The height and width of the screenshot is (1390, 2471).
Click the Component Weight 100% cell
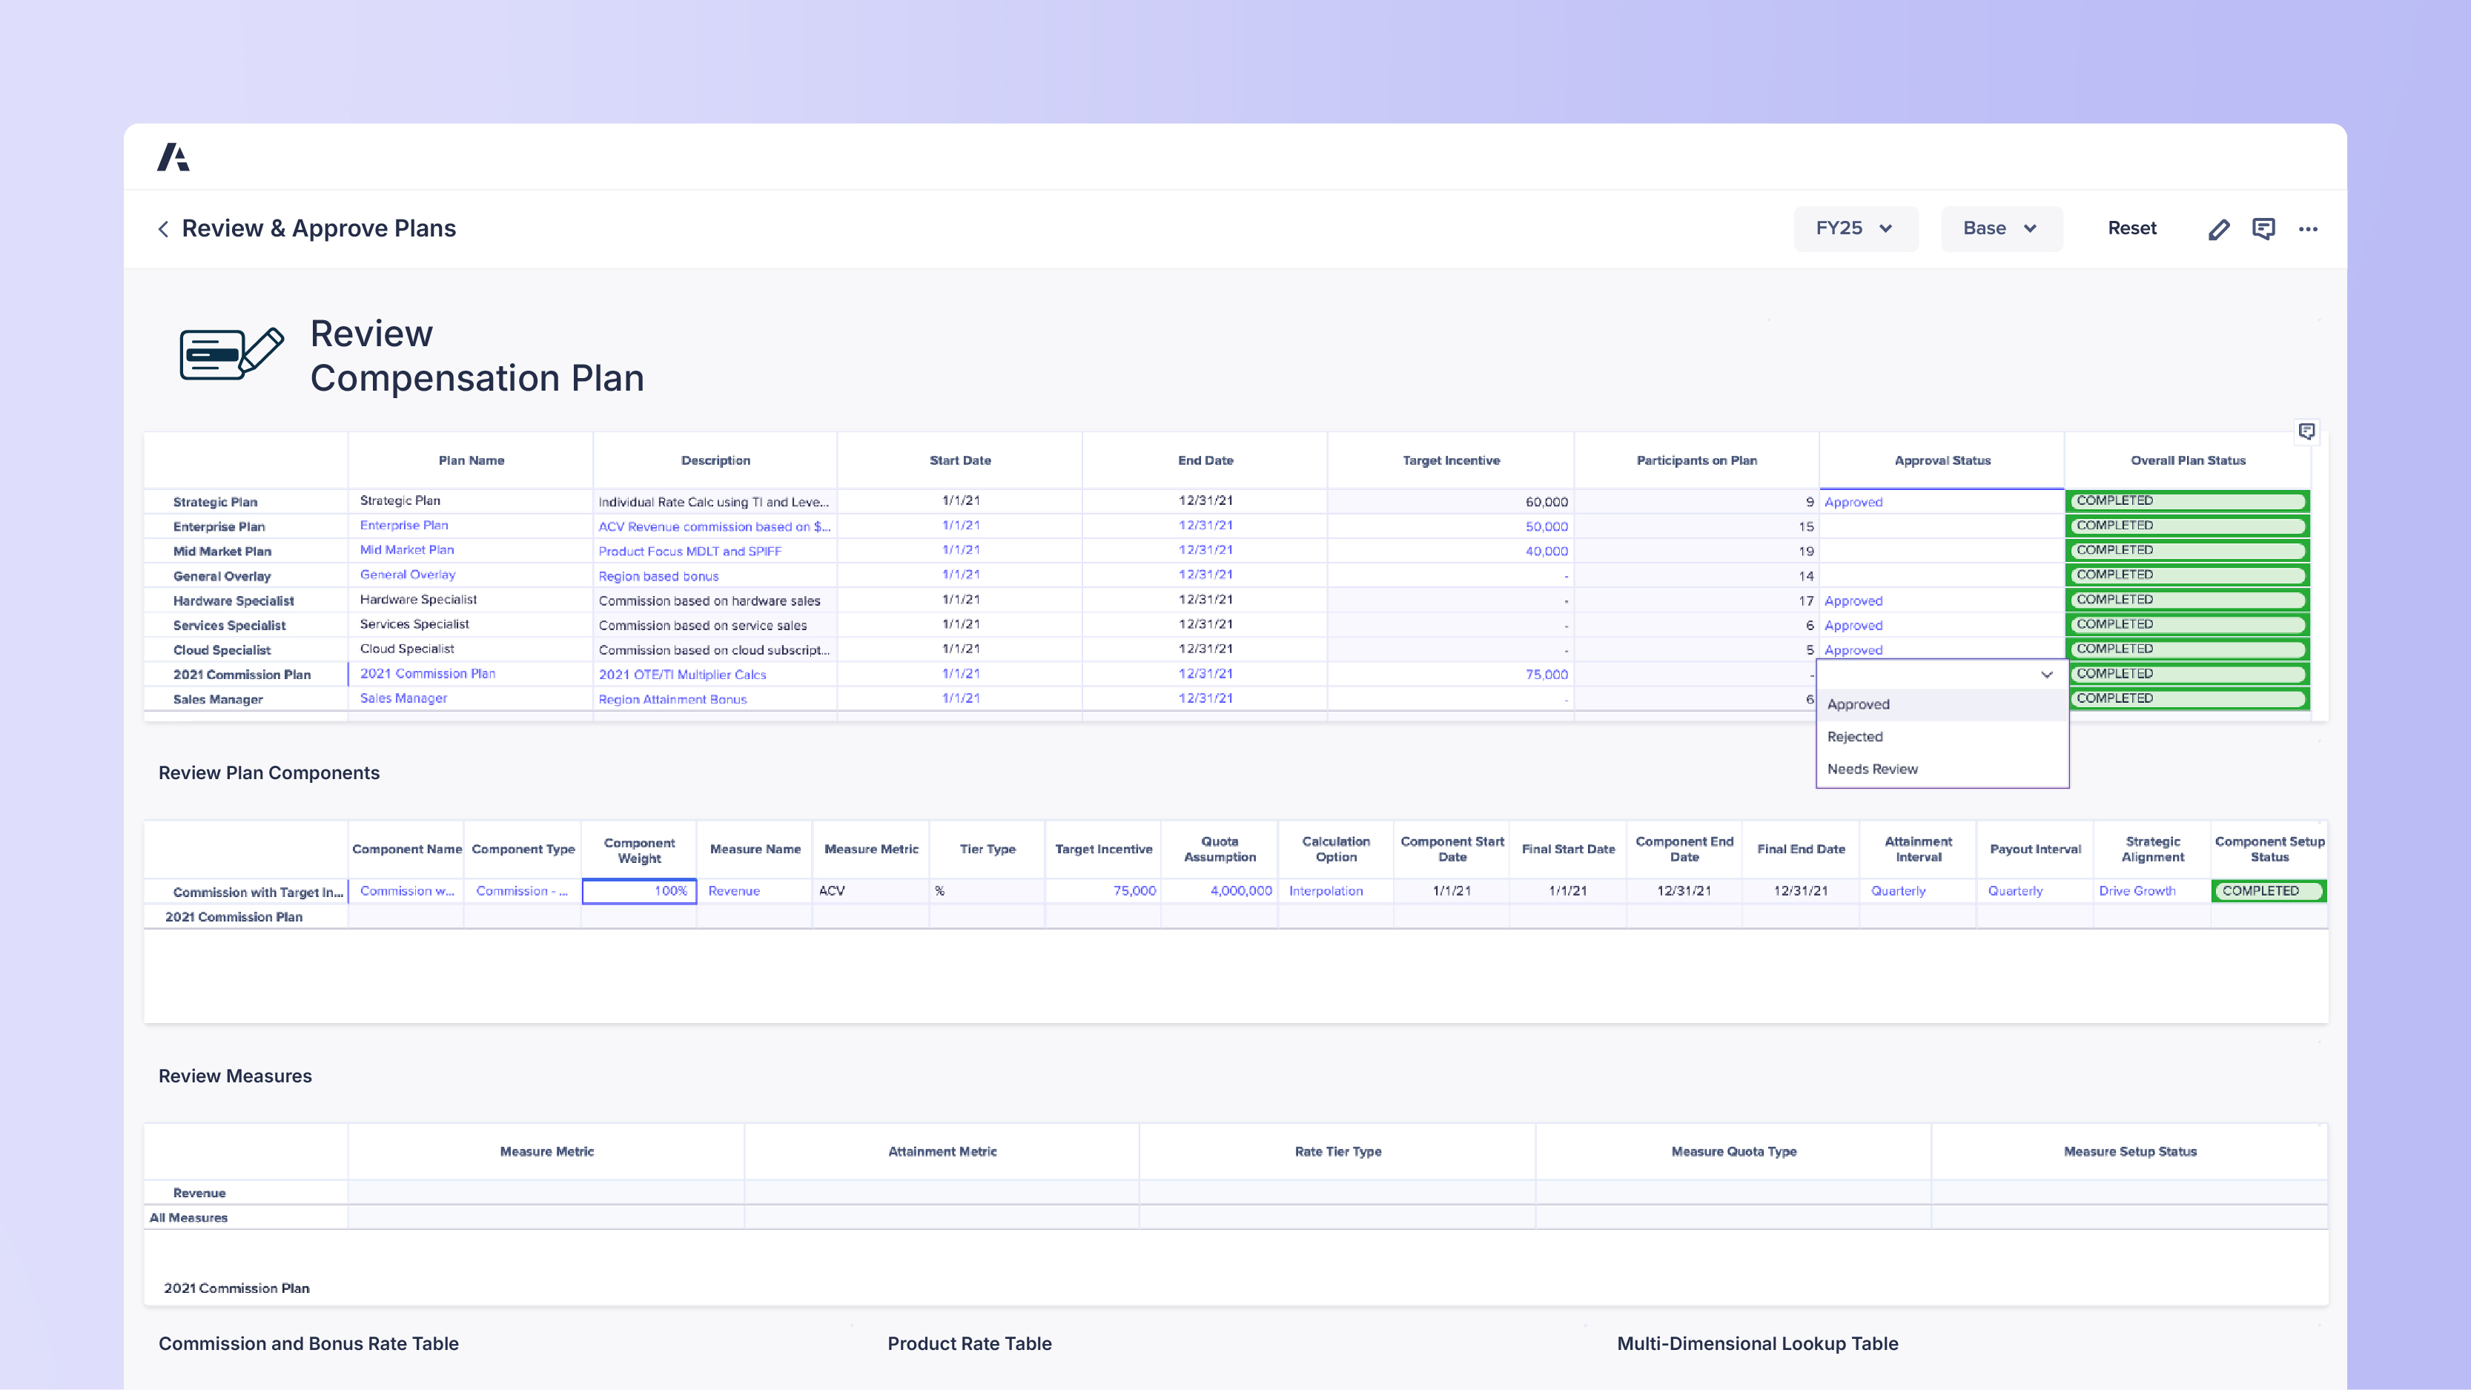coord(639,891)
